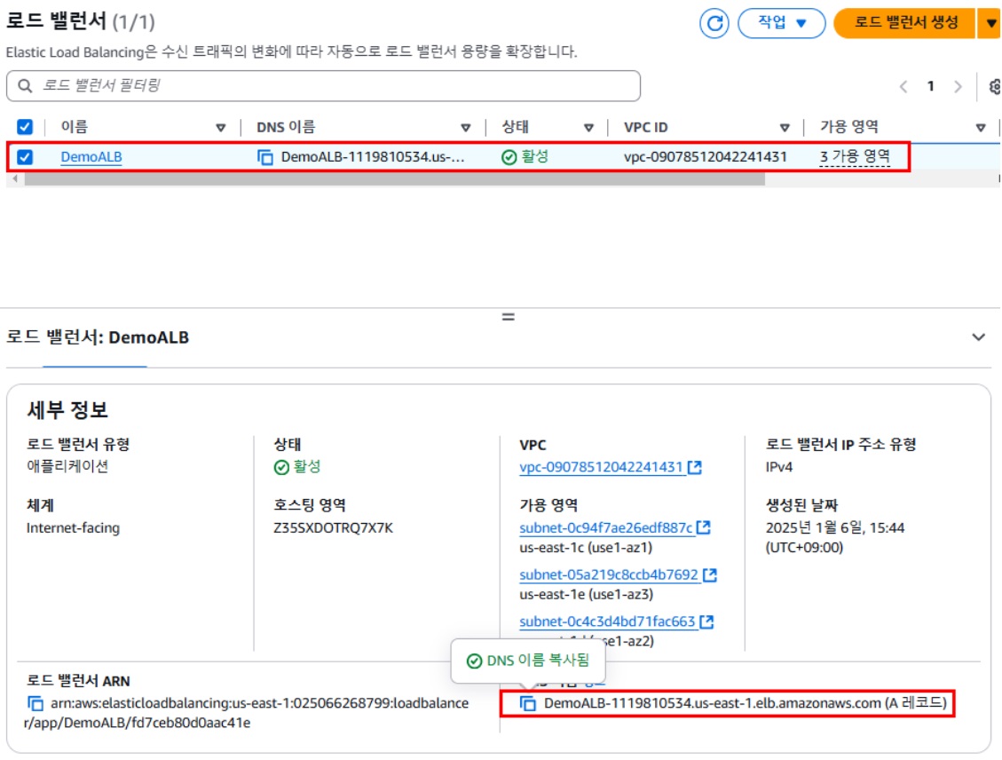The image size is (1002, 760).
Task: Click the 활성 status in table row
Action: click(x=525, y=156)
